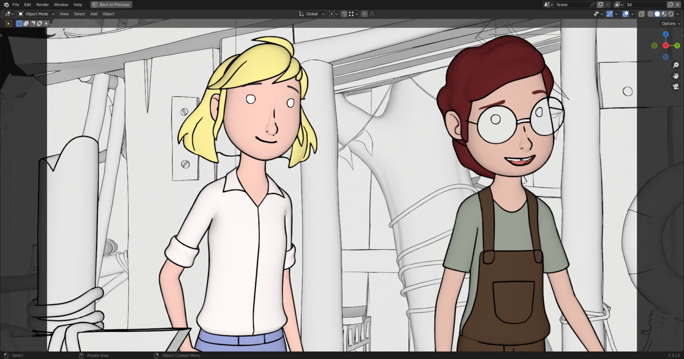Select the subtract selection mode icon

pyautogui.click(x=33, y=23)
